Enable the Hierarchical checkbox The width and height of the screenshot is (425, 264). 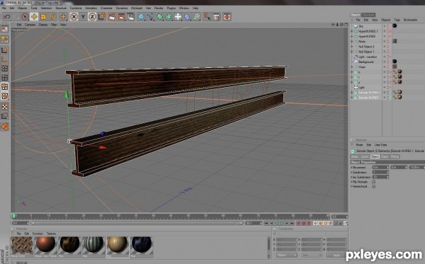point(373,186)
